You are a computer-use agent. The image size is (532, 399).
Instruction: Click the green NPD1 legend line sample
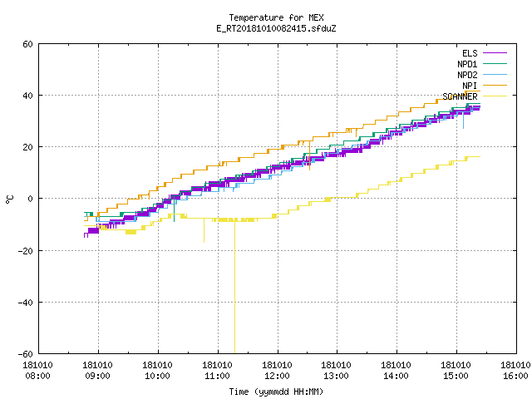(495, 63)
